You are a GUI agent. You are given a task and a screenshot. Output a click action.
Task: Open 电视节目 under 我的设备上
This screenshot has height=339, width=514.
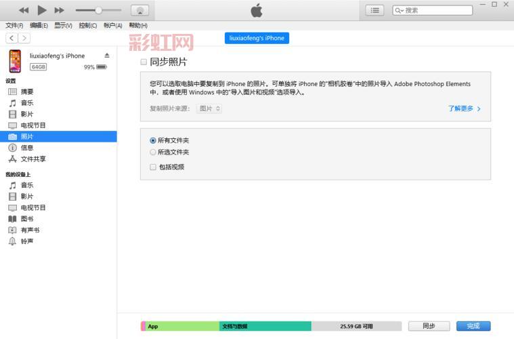pos(58,207)
